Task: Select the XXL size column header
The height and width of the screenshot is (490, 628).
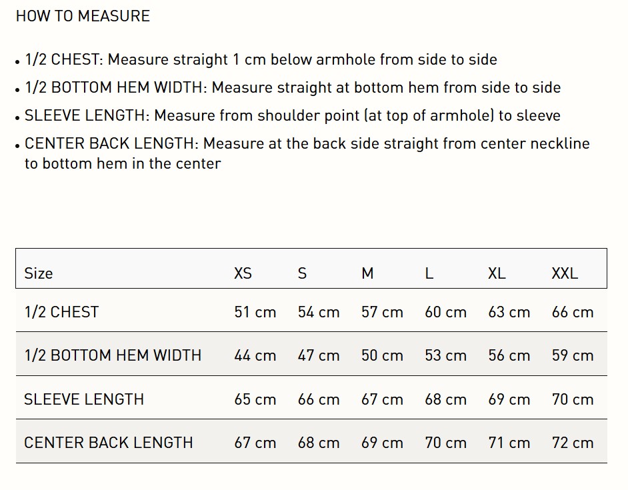Action: point(565,273)
